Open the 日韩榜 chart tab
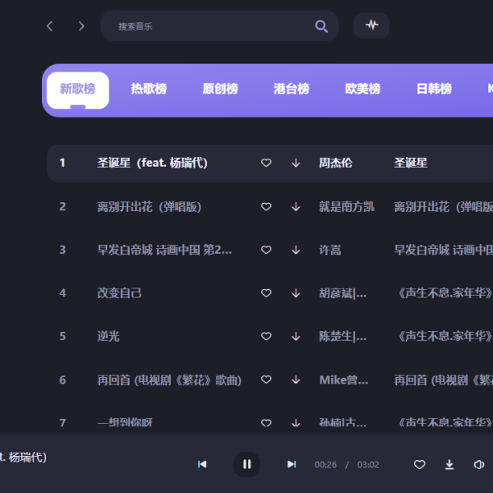 click(x=434, y=89)
